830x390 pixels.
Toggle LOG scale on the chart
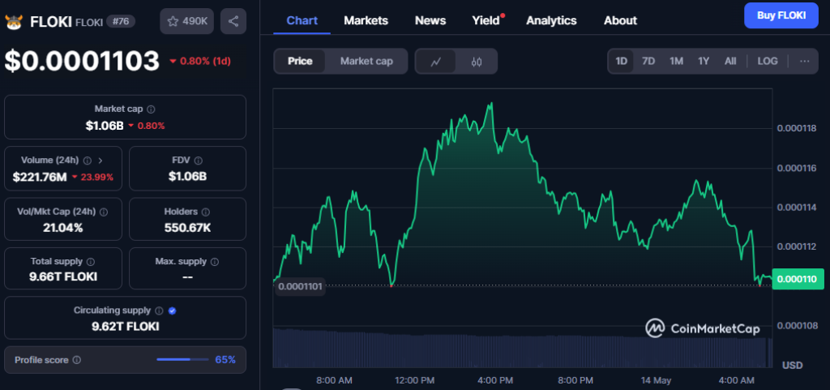click(x=767, y=61)
